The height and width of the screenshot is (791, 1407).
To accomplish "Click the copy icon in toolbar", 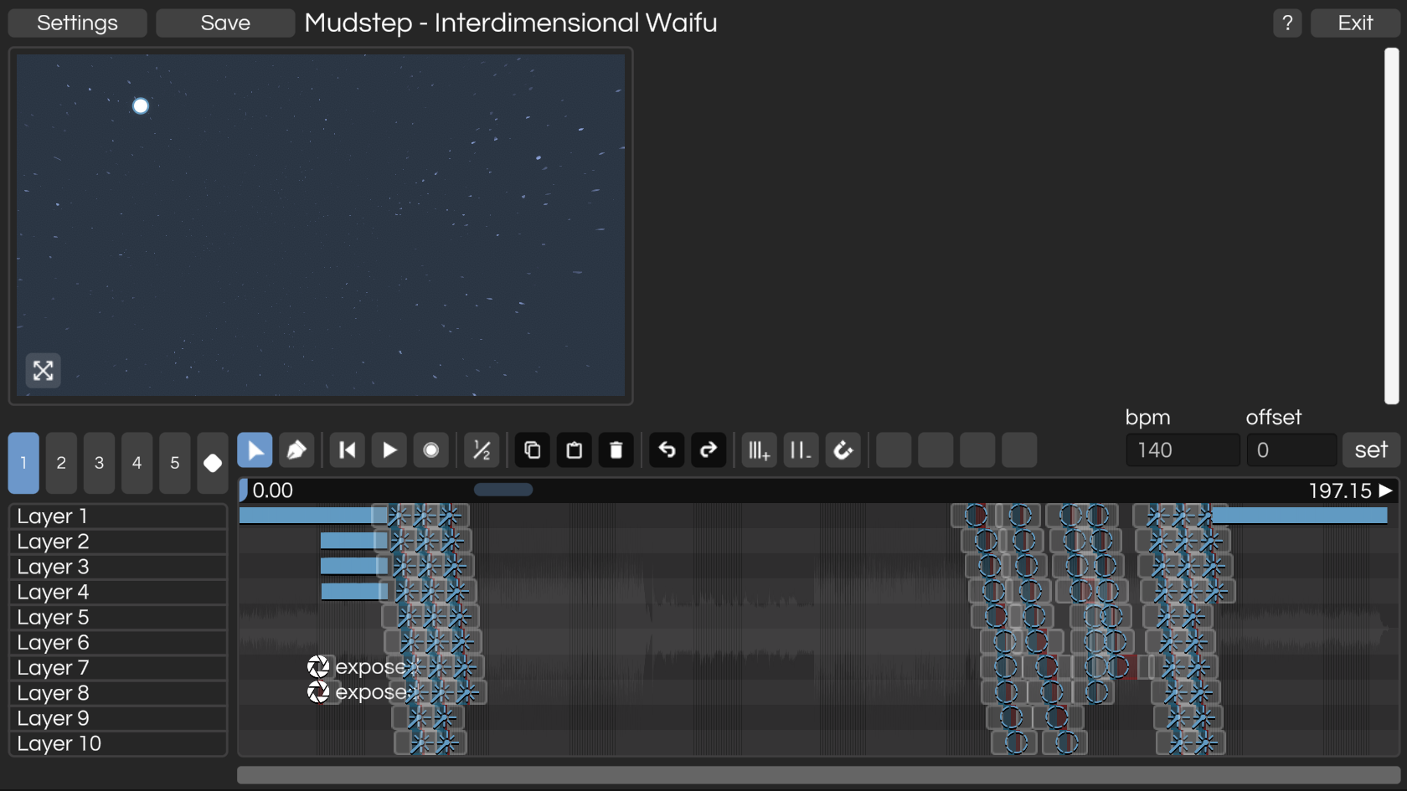I will (532, 450).
